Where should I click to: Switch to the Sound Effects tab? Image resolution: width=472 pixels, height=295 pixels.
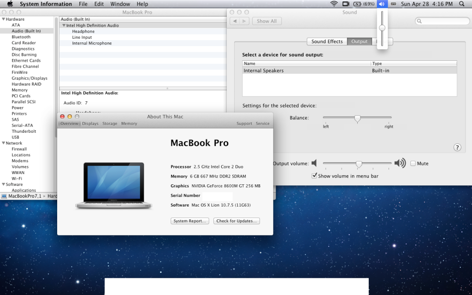click(327, 41)
